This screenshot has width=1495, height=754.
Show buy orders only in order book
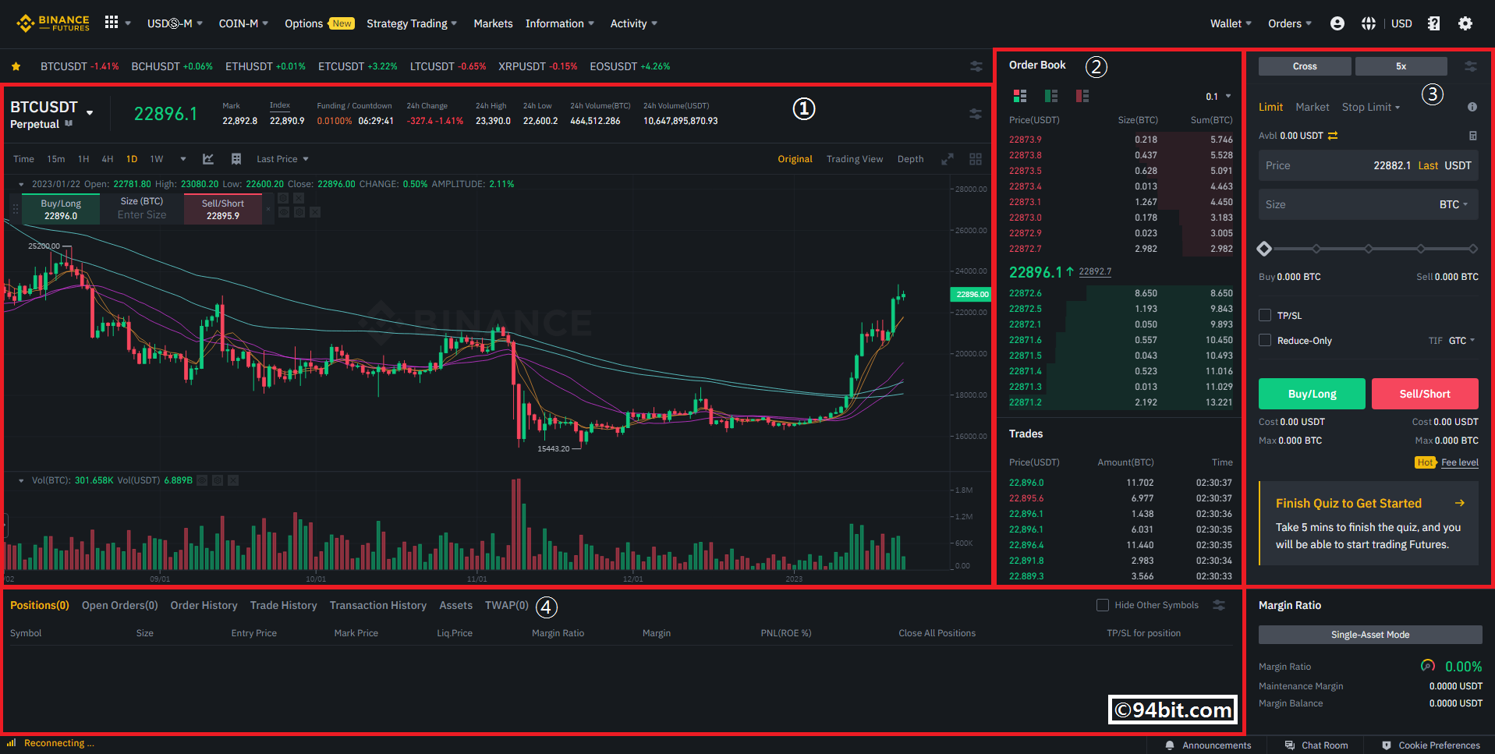[1050, 96]
